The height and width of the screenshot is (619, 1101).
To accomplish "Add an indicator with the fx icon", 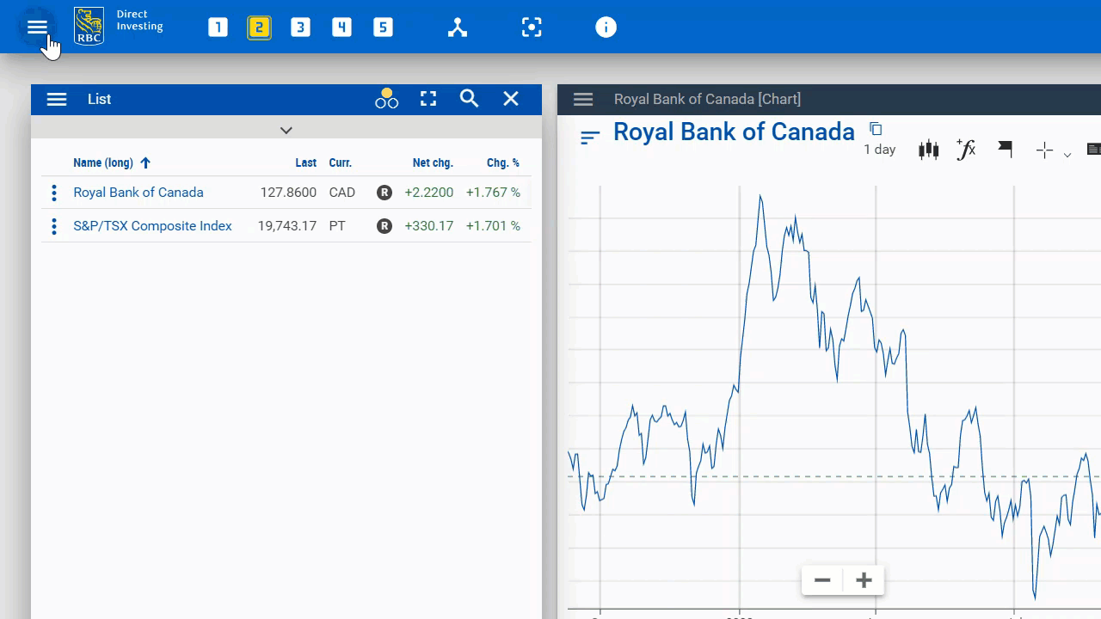I will [966, 150].
